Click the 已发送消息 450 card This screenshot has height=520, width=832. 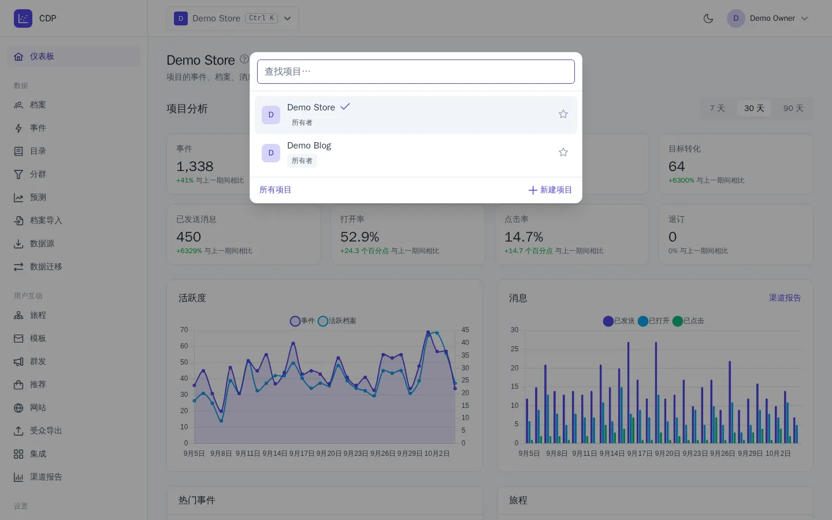click(x=244, y=235)
